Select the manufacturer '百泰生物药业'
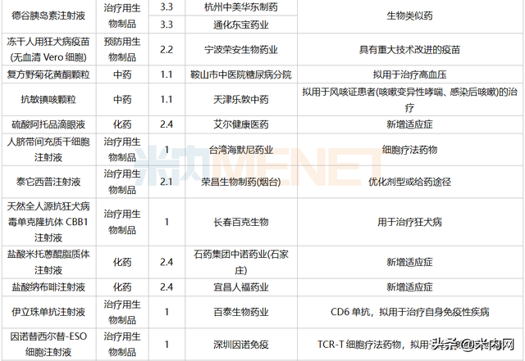 tap(241, 312)
